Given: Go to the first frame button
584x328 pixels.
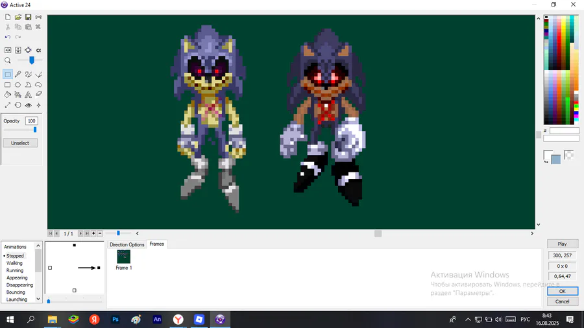Looking at the screenshot, I should coord(50,233).
